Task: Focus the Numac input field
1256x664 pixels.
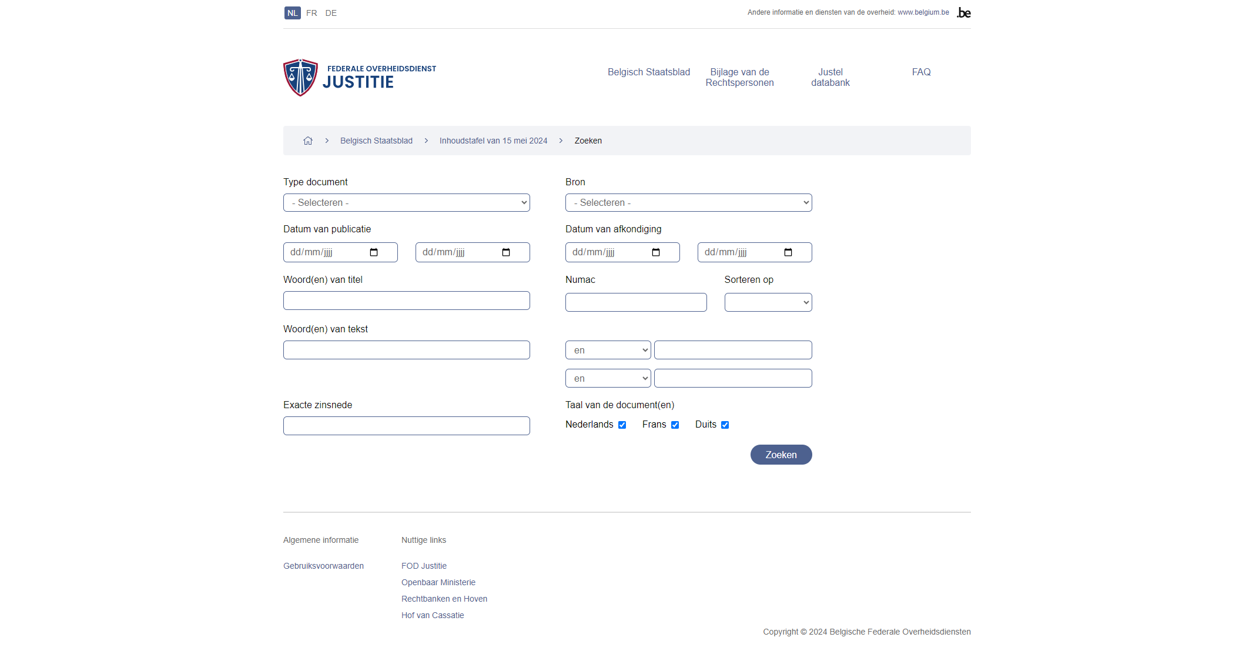Action: coord(635,302)
